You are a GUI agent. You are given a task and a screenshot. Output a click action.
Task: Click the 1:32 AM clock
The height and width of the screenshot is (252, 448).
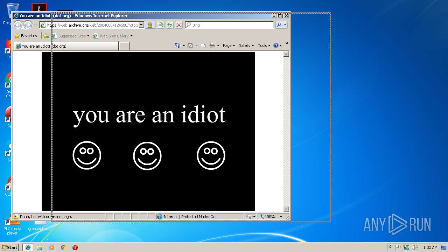tap(430, 247)
